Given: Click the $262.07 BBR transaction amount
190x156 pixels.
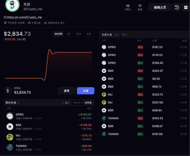Looking at the screenshot, I should click(x=158, y=71).
